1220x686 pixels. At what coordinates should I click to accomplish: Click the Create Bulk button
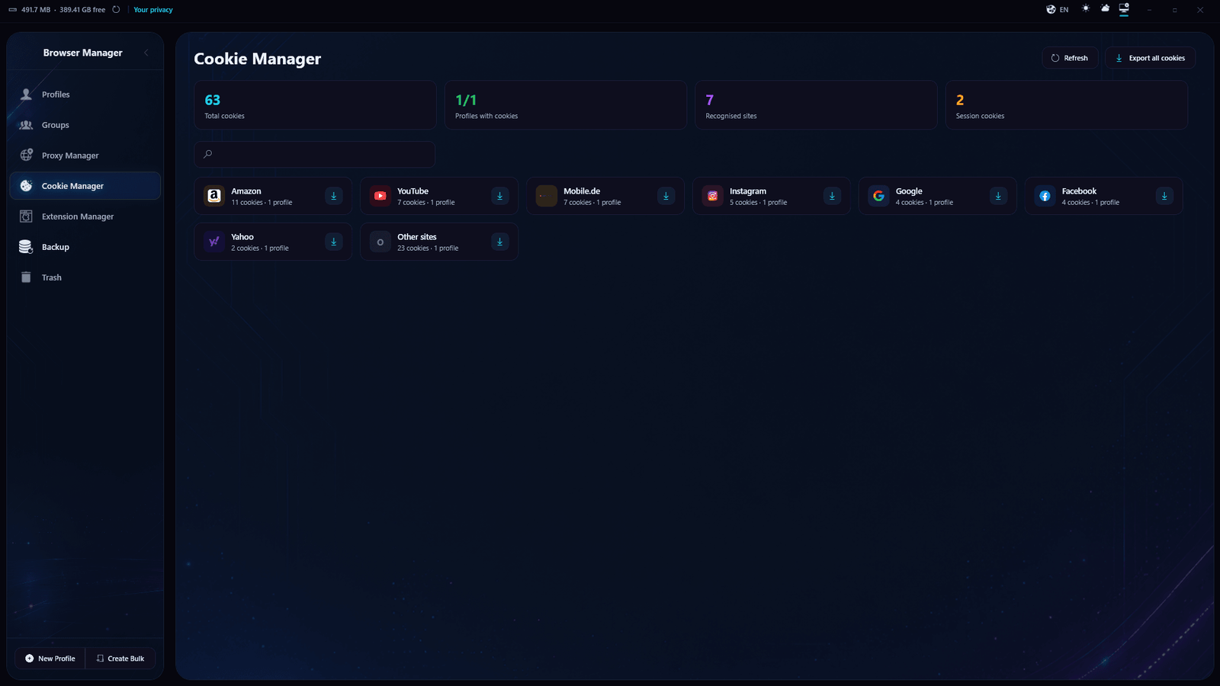120,659
